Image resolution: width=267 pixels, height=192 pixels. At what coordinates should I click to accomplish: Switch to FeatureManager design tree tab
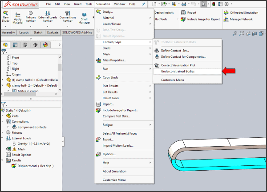(5, 45)
